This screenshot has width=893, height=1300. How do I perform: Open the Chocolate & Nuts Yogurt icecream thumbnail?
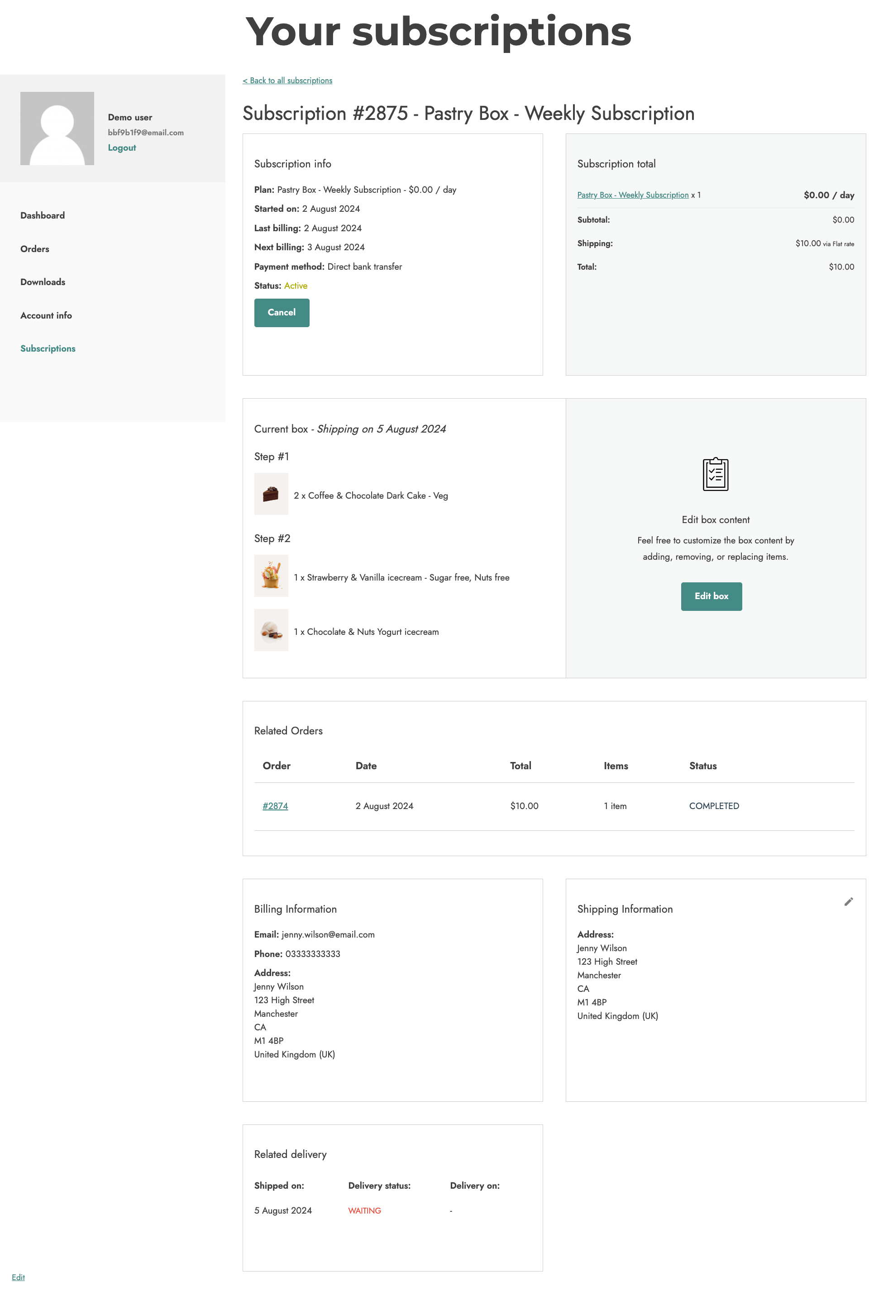pos(271,630)
